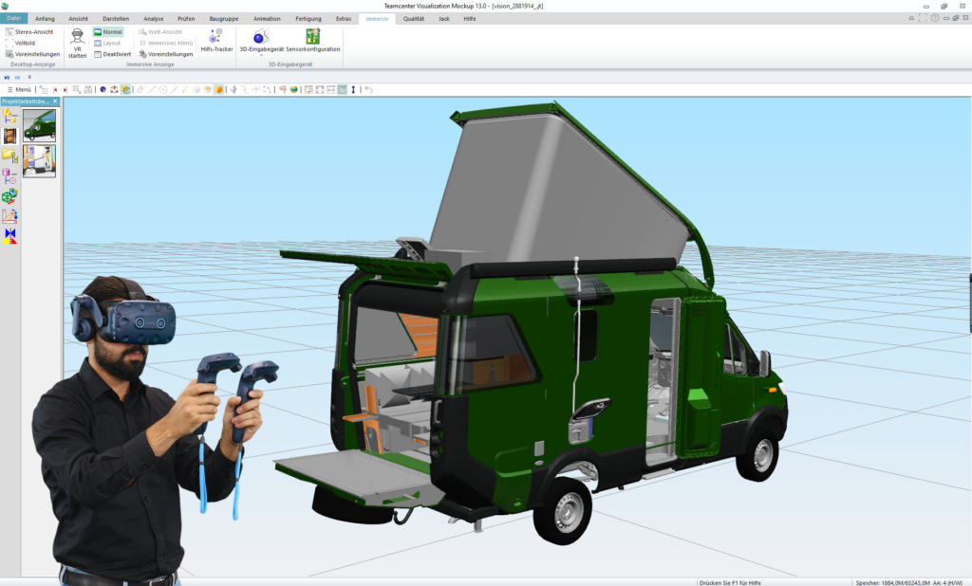Close the Projektarbeitsbereich panel
The width and height of the screenshot is (972, 586).
55,101
